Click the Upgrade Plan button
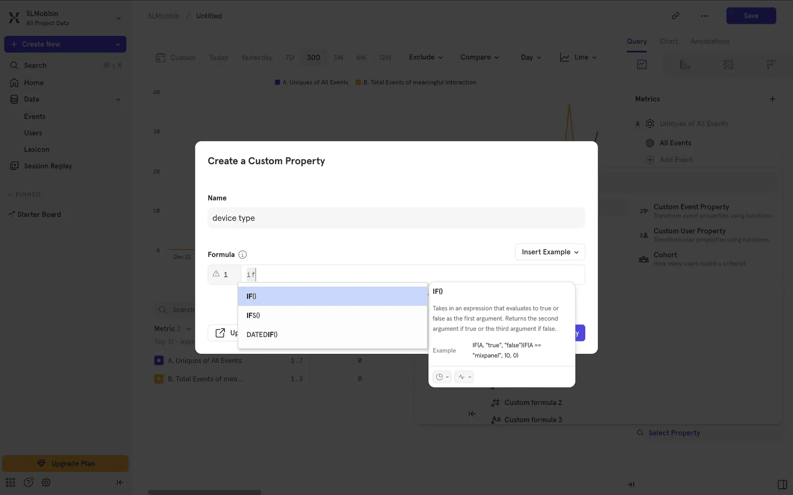 click(65, 463)
